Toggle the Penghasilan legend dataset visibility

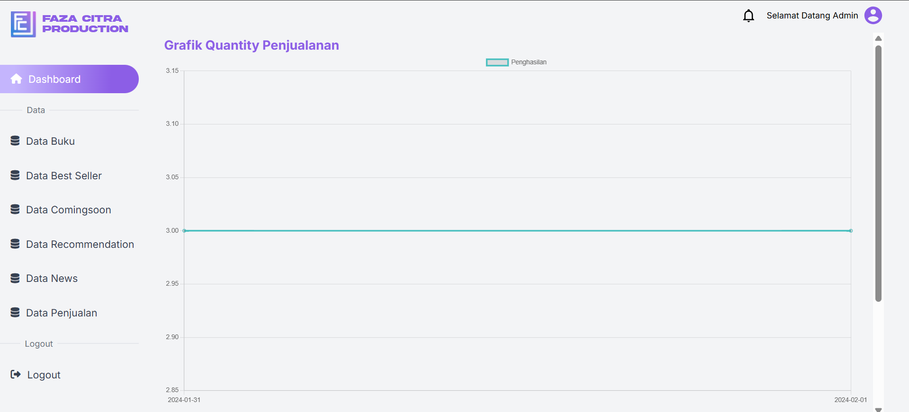(516, 62)
